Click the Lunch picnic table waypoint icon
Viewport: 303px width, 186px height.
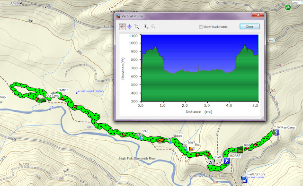(x=288, y=8)
